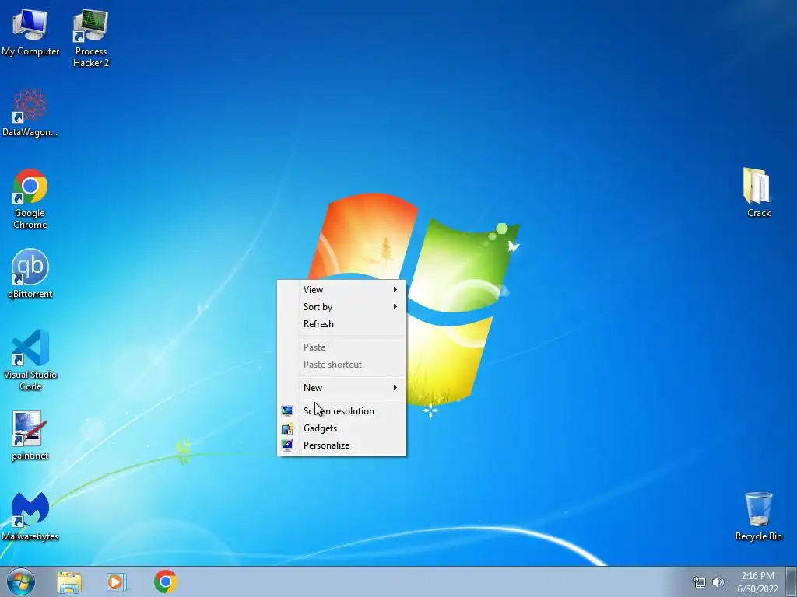Select the qBittorrent desktop shortcut

click(30, 274)
